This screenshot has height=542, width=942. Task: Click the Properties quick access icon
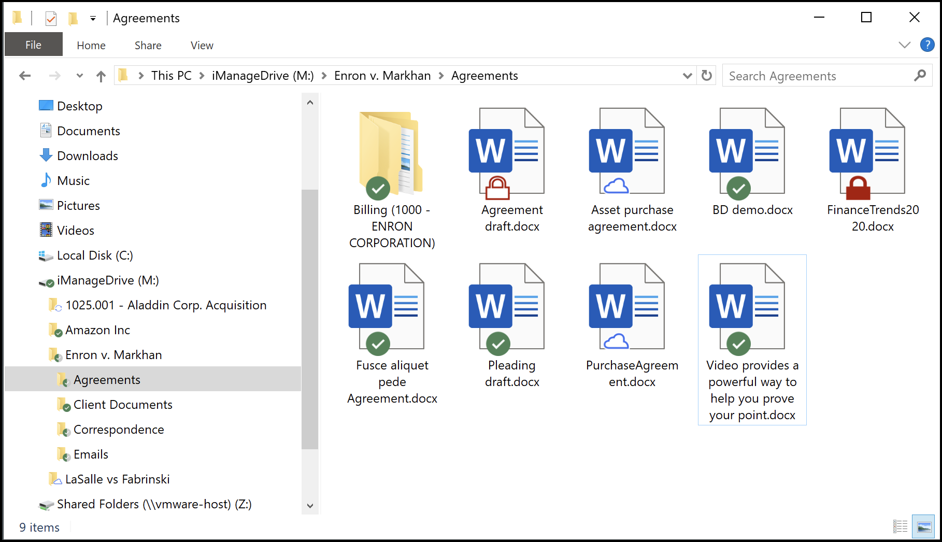pos(51,19)
